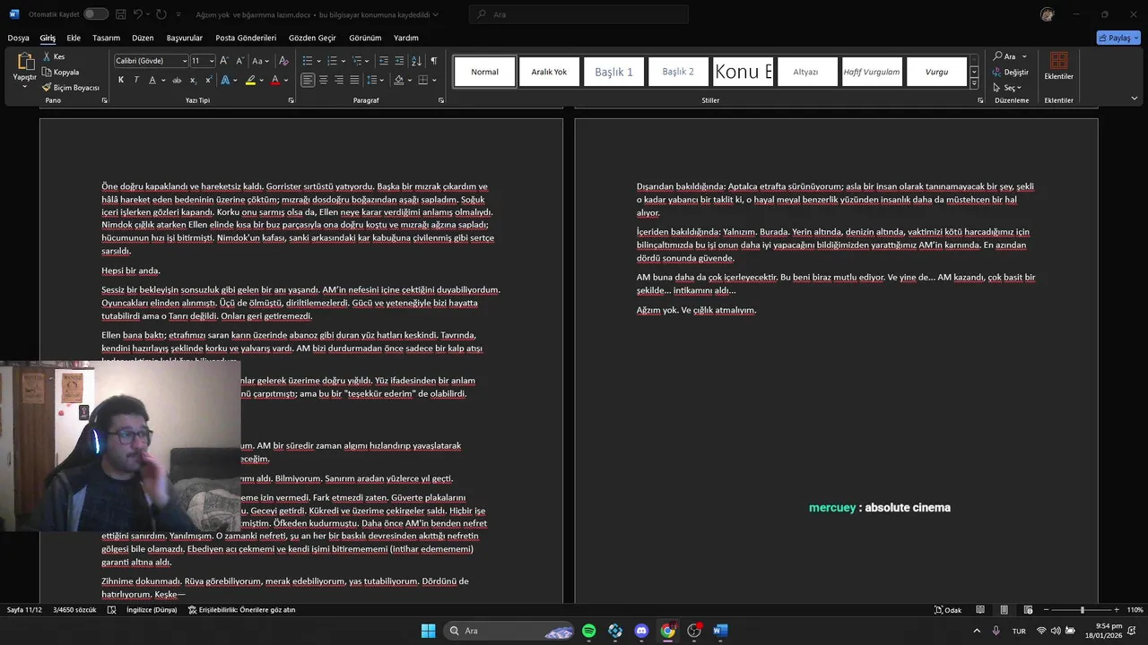This screenshot has height=645, width=1148.
Task: Click the Yapıştır paste icon
Action: (24, 61)
